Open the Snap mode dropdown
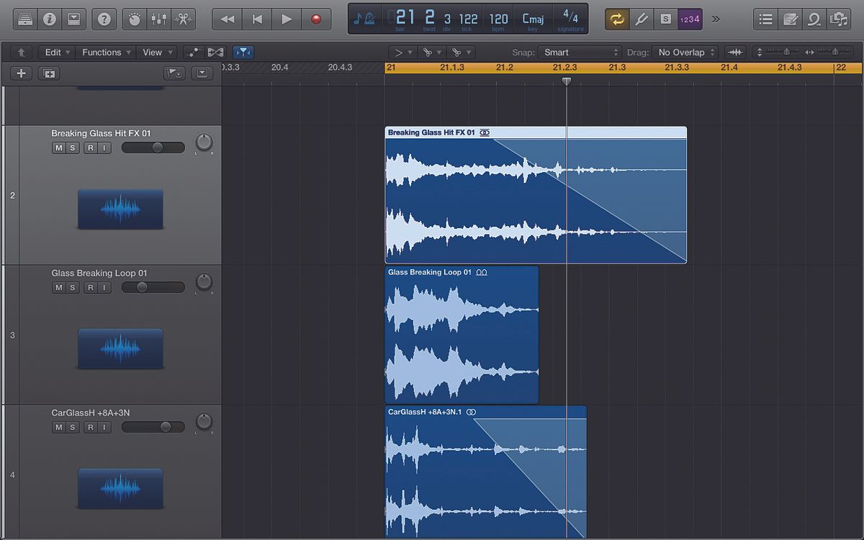This screenshot has height=540, width=864. [580, 52]
